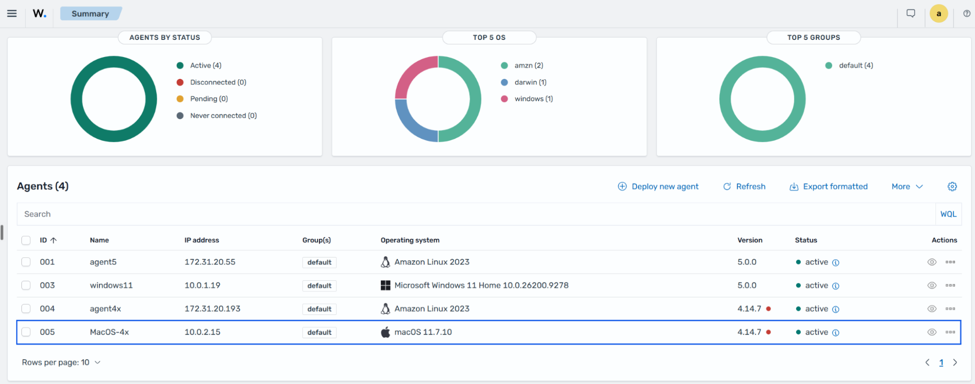975x384 pixels.
Task: Expand the More actions dropdown
Action: point(907,186)
